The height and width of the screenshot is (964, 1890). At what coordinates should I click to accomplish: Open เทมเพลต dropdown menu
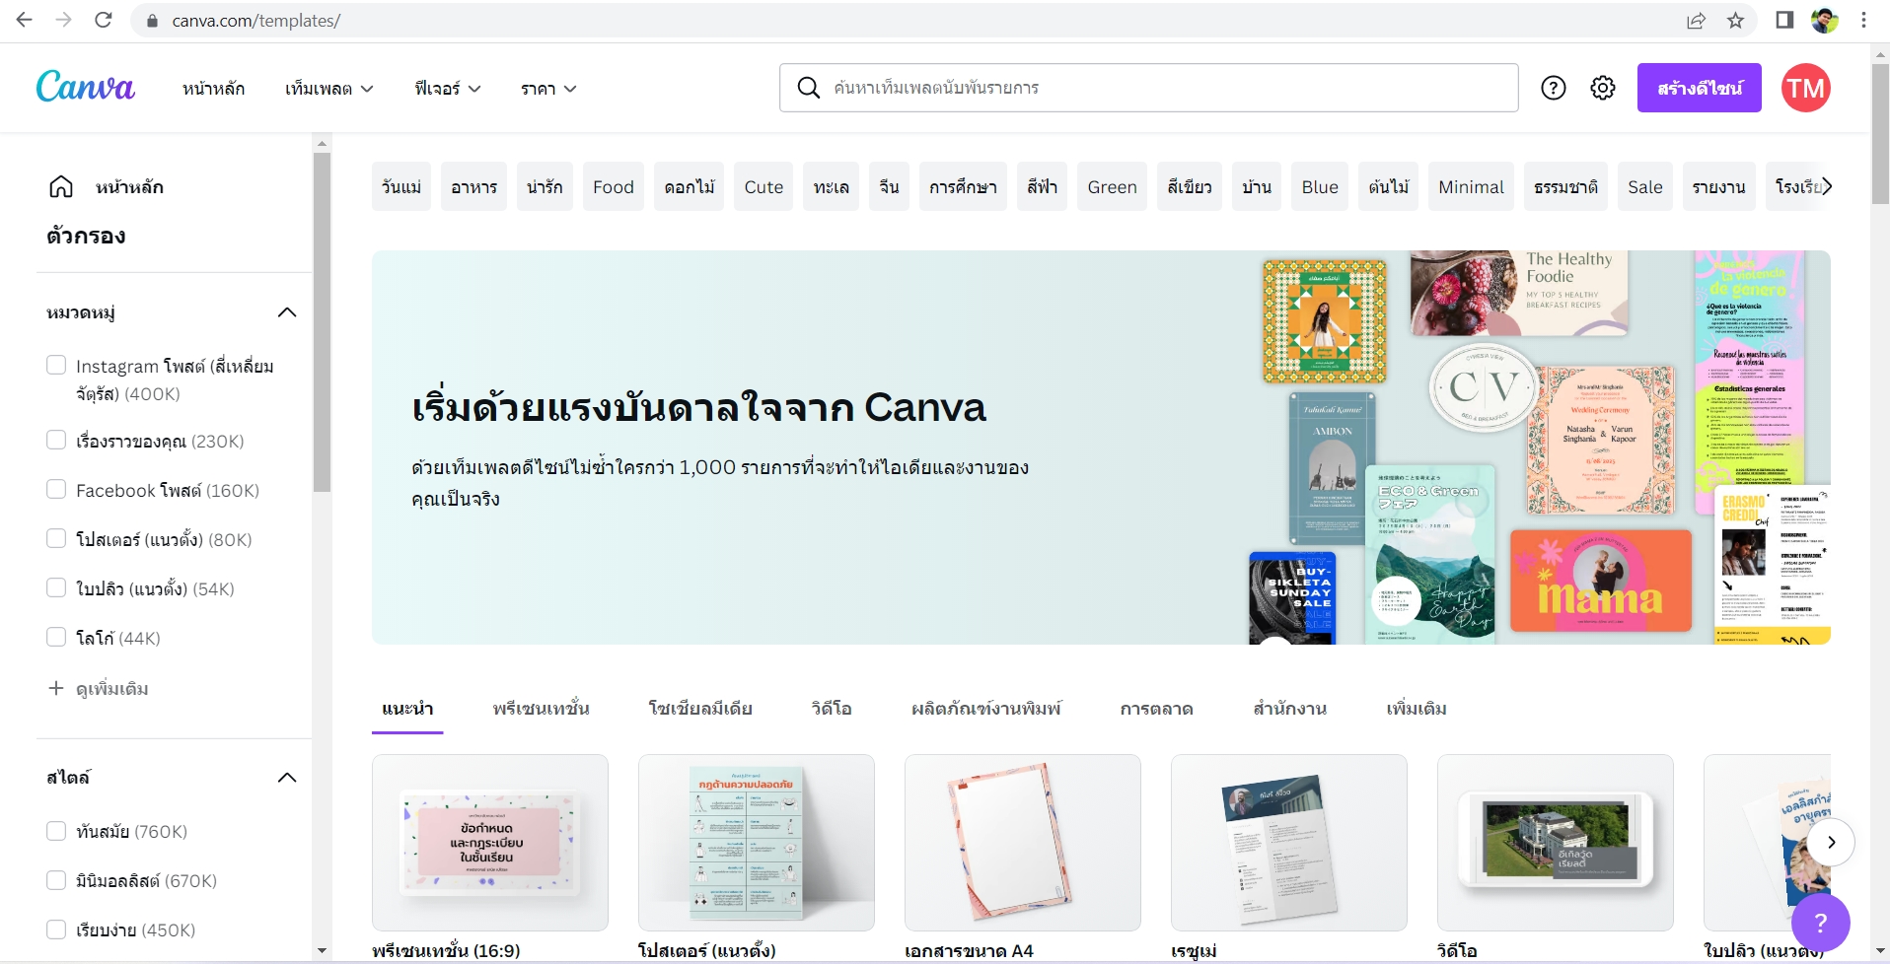328,89
